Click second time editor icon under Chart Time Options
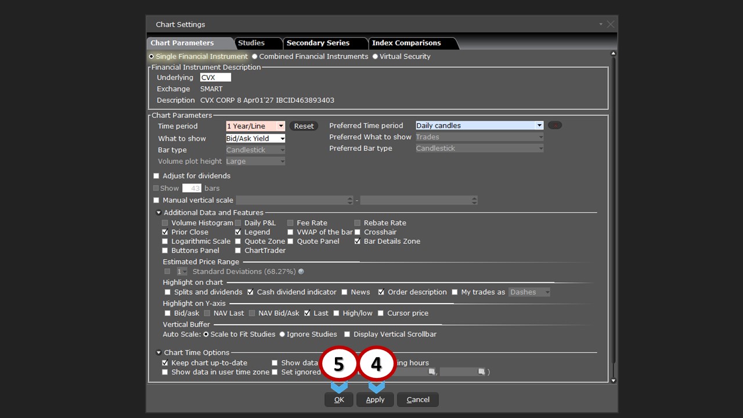 click(x=481, y=372)
